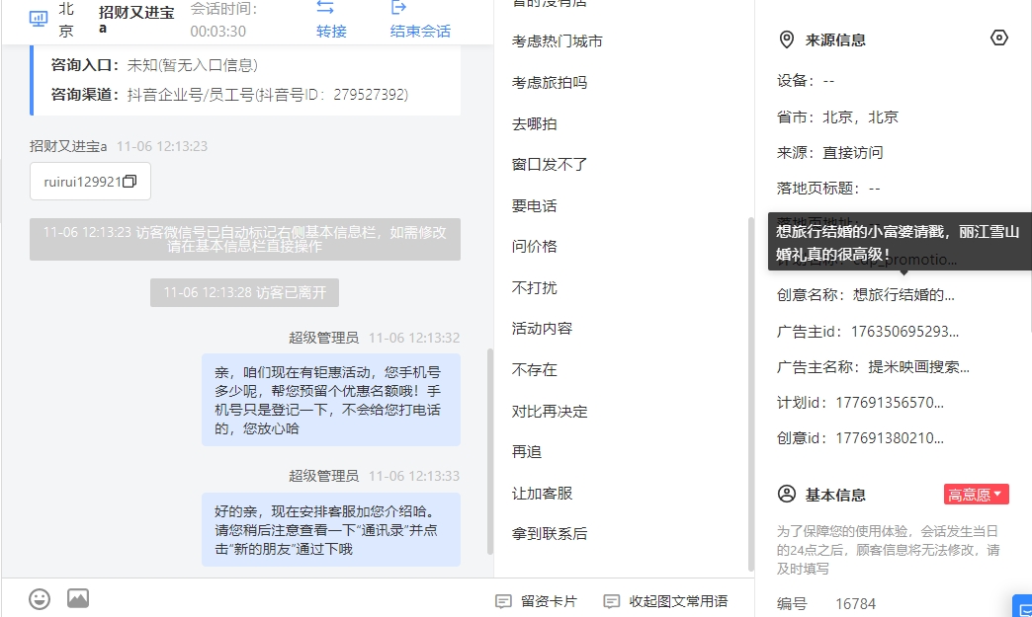This screenshot has width=1032, height=617.
Task: Click the 咨询渠道 抖音企业号 line
Action: 229,95
